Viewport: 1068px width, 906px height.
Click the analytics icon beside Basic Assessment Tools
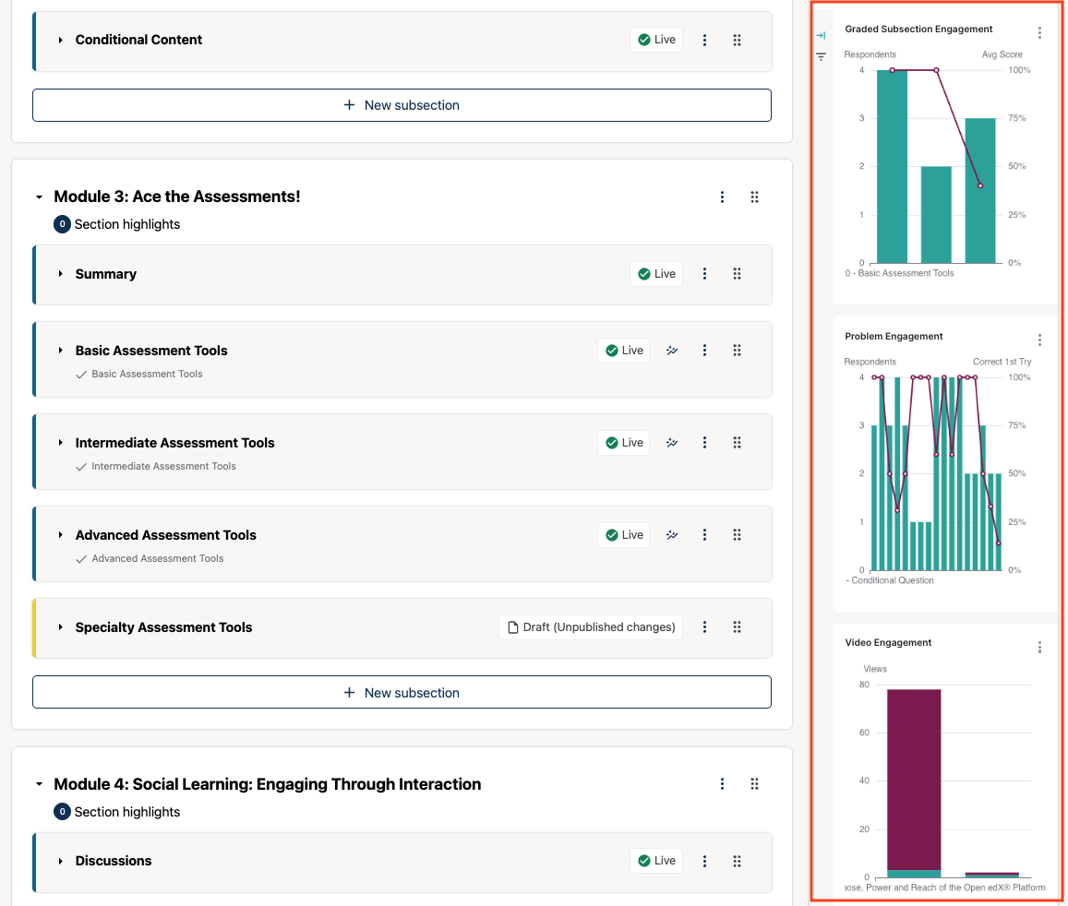point(671,350)
